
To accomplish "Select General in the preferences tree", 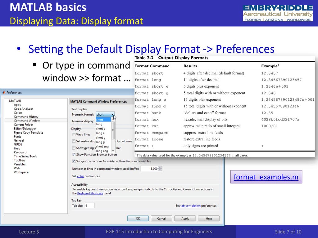I will click(19, 140).
